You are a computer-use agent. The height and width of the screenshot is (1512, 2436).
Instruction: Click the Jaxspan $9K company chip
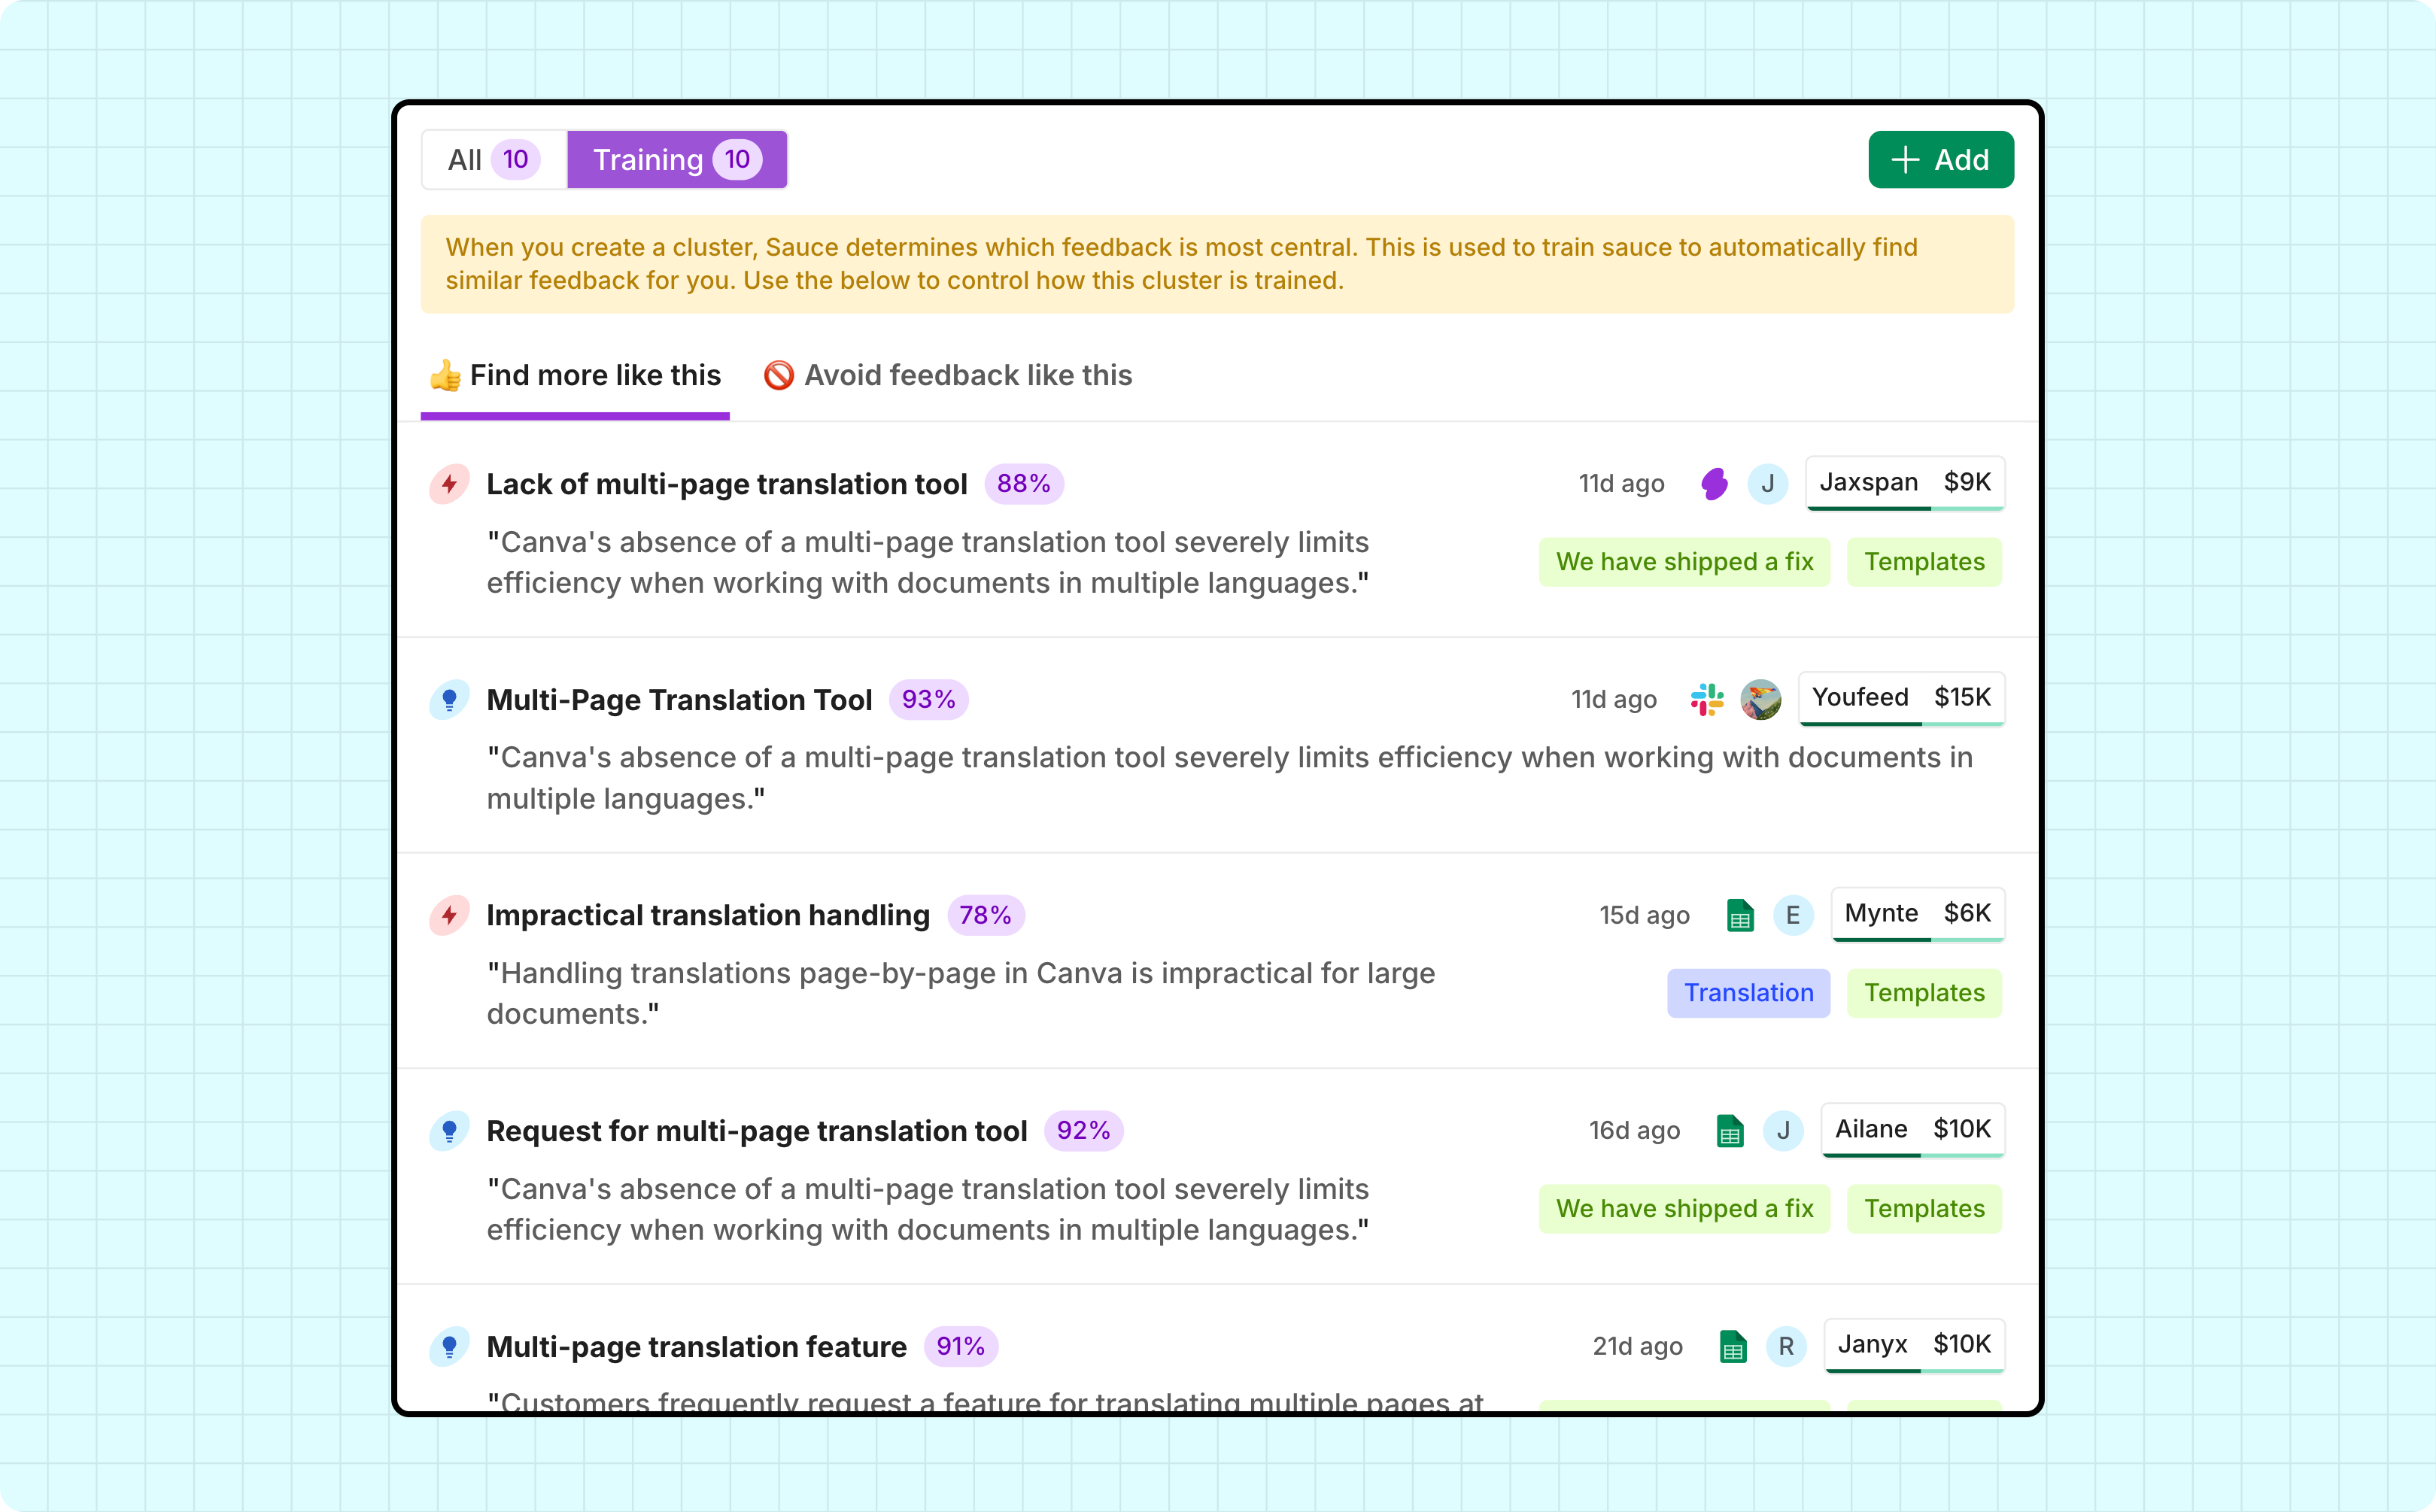tap(1905, 483)
